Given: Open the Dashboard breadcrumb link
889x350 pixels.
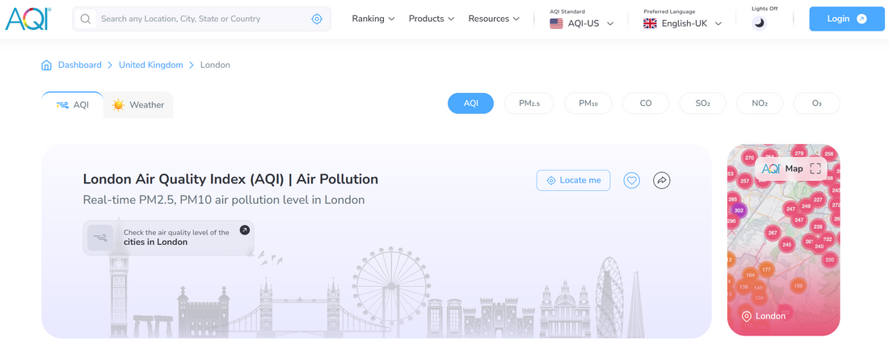Looking at the screenshot, I should (x=80, y=65).
